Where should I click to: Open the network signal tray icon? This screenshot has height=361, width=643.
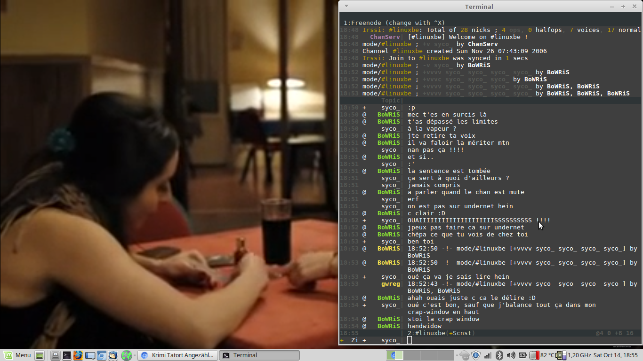point(488,355)
